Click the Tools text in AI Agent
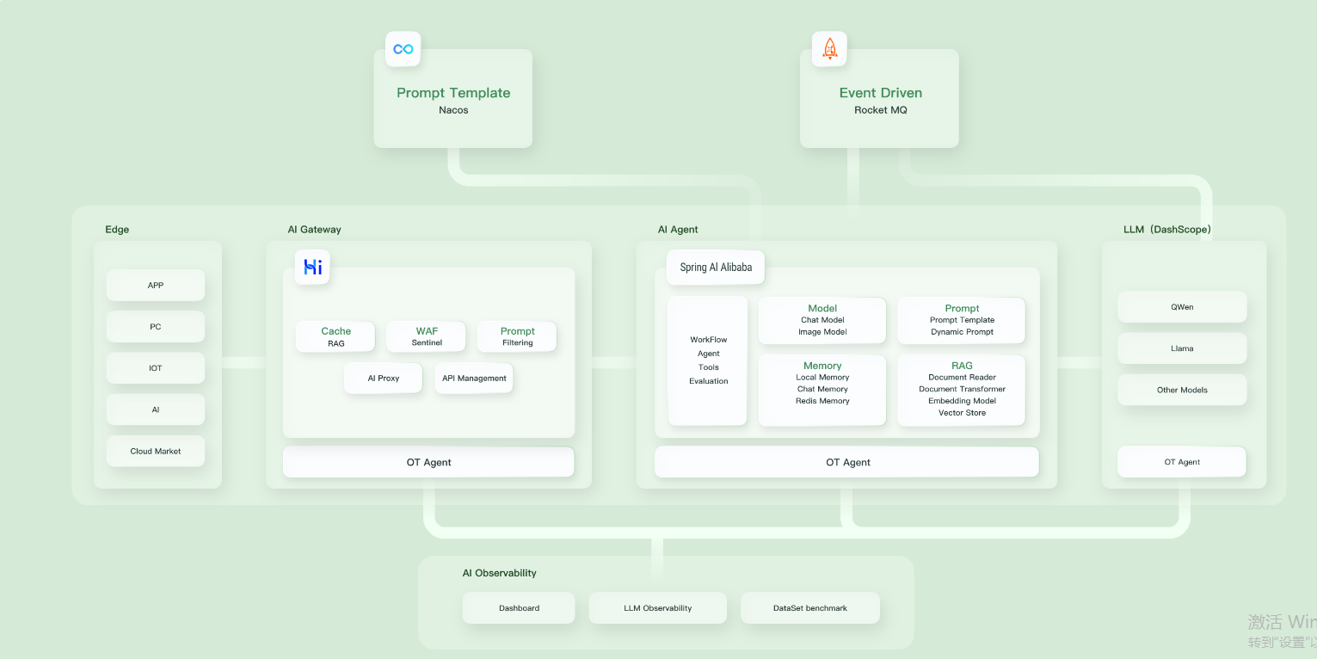 click(709, 367)
